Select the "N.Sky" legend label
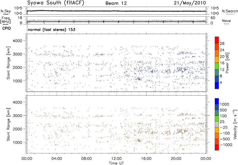This screenshot has height=165, width=238. coord(6,11)
